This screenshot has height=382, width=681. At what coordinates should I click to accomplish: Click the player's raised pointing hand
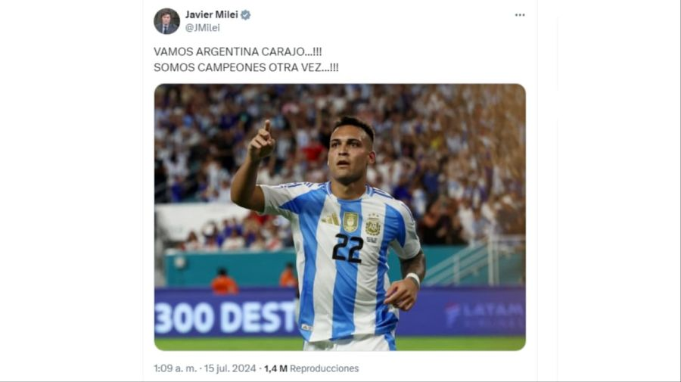click(262, 142)
